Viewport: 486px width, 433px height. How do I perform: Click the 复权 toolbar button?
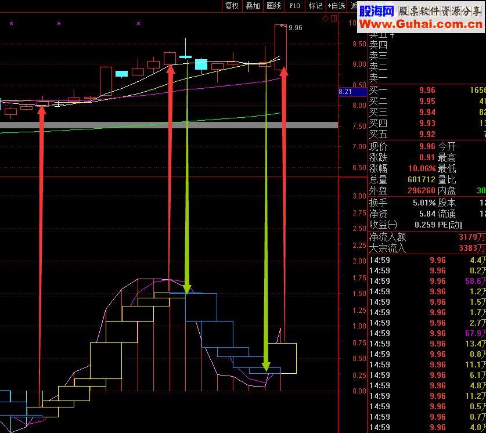click(x=232, y=6)
